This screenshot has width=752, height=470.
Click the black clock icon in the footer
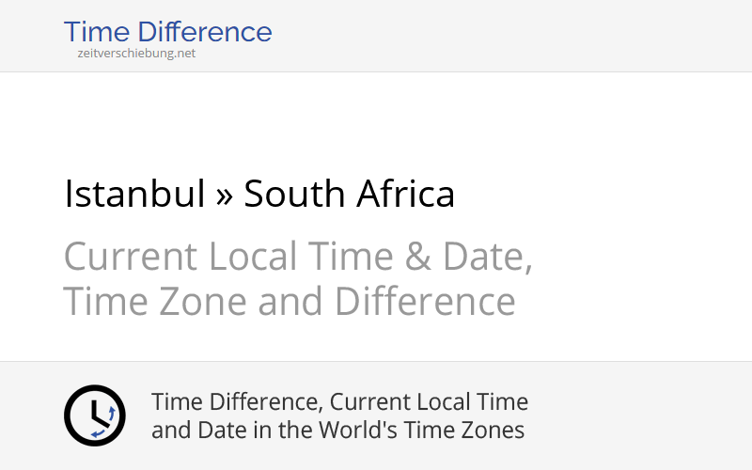tap(94, 415)
